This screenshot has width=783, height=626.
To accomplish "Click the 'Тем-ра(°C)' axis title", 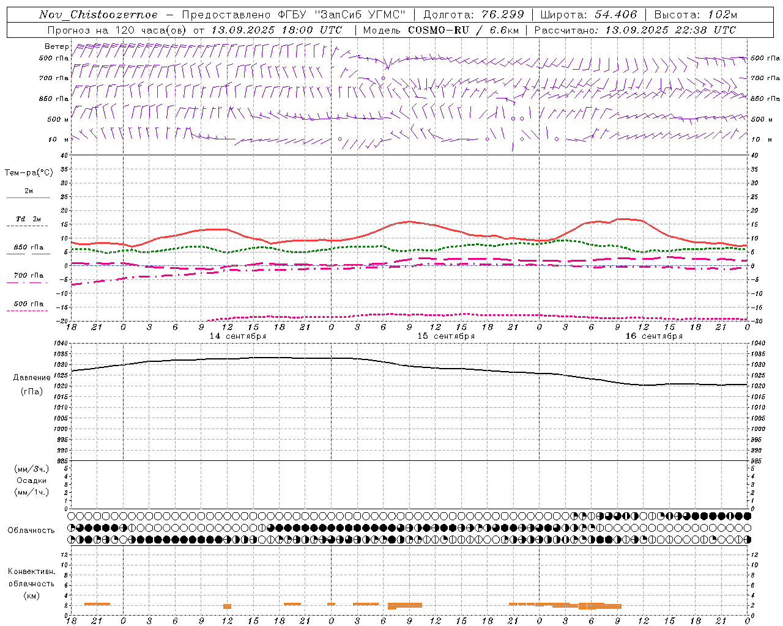I will click(29, 173).
